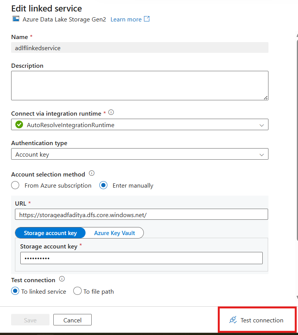Click the green check integration runtime icon
The image size is (298, 335).
click(x=19, y=124)
